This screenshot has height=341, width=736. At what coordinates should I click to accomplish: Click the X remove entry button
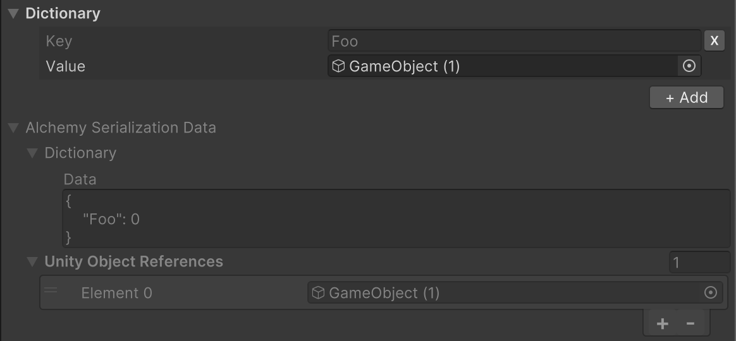(x=714, y=41)
